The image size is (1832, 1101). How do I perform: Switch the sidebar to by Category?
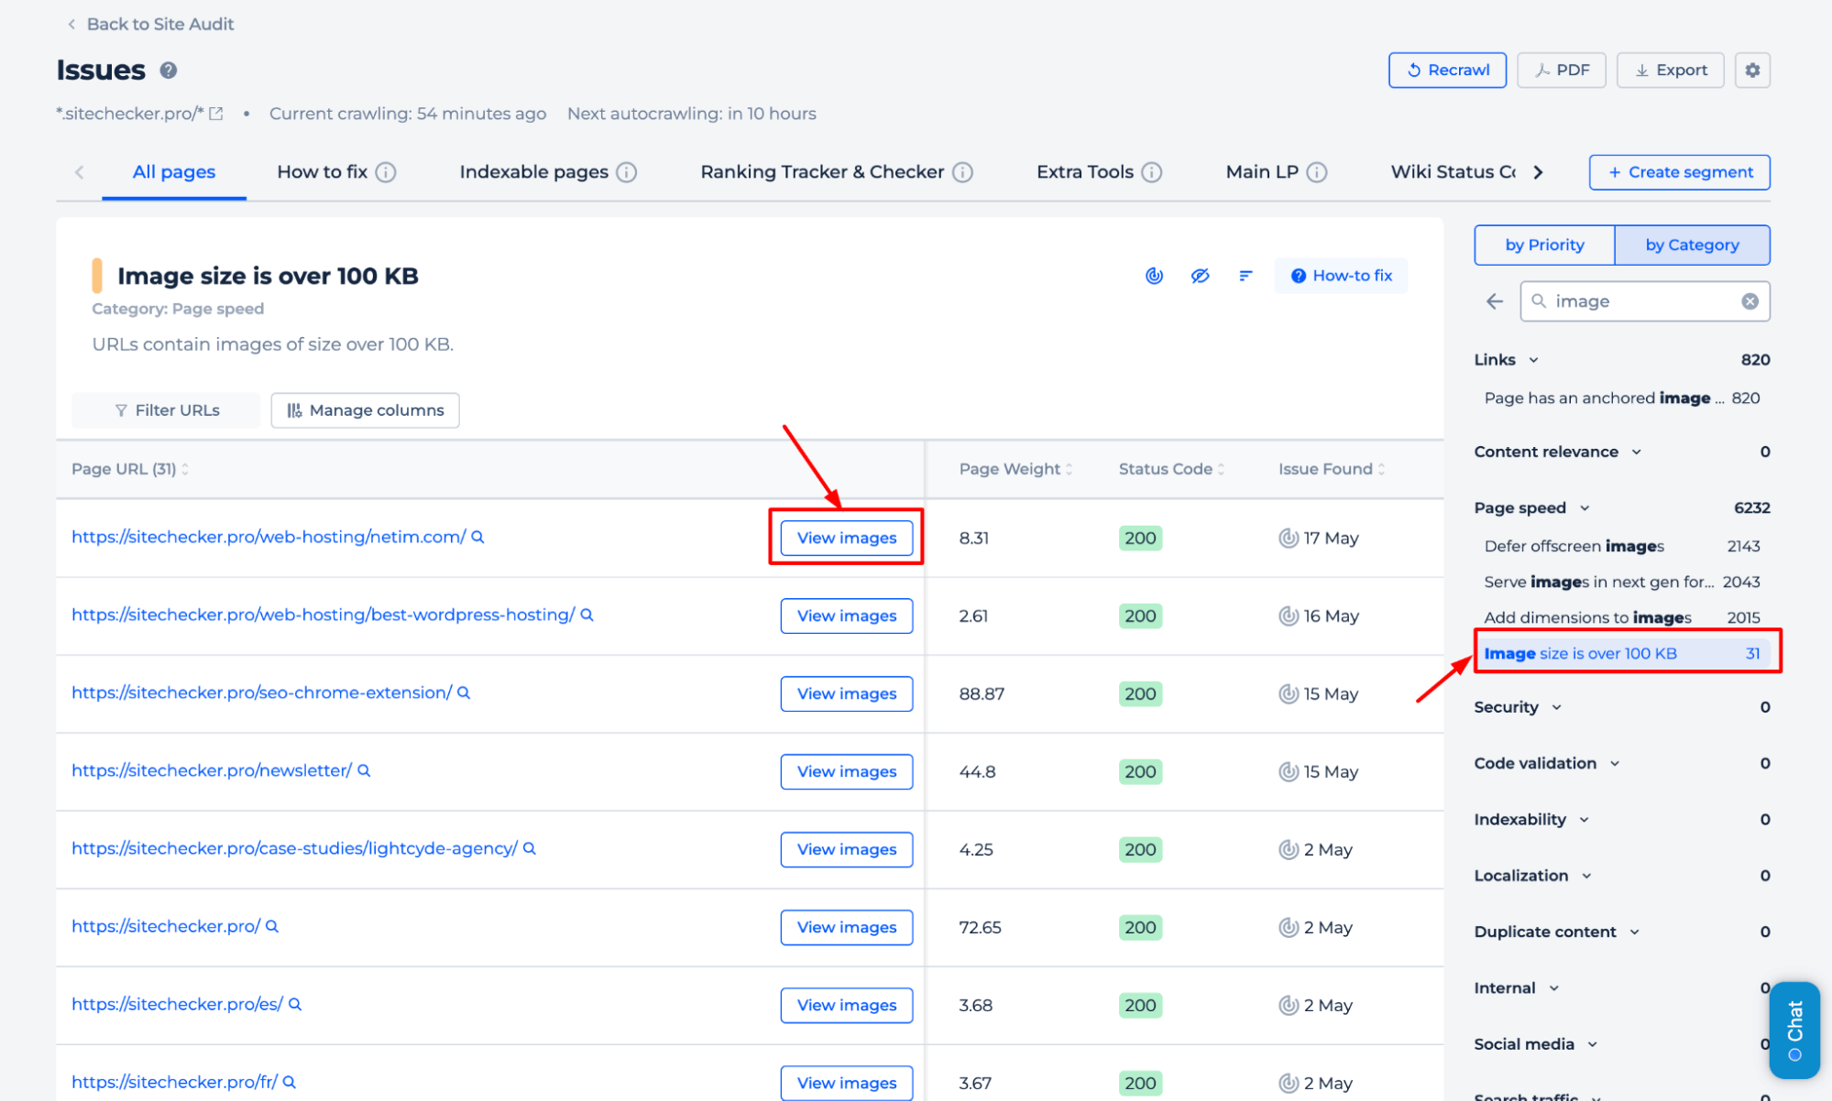coord(1692,245)
